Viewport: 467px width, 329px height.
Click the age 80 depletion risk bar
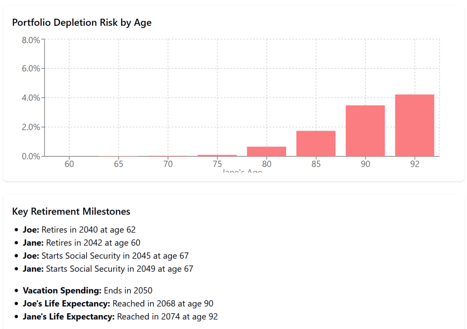(x=266, y=151)
